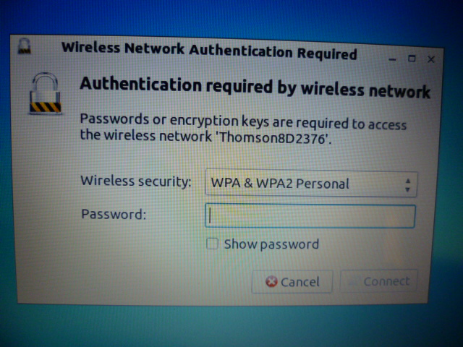463x347 pixels.
Task: Click the 'Wireless security:' label
Action: click(136, 181)
